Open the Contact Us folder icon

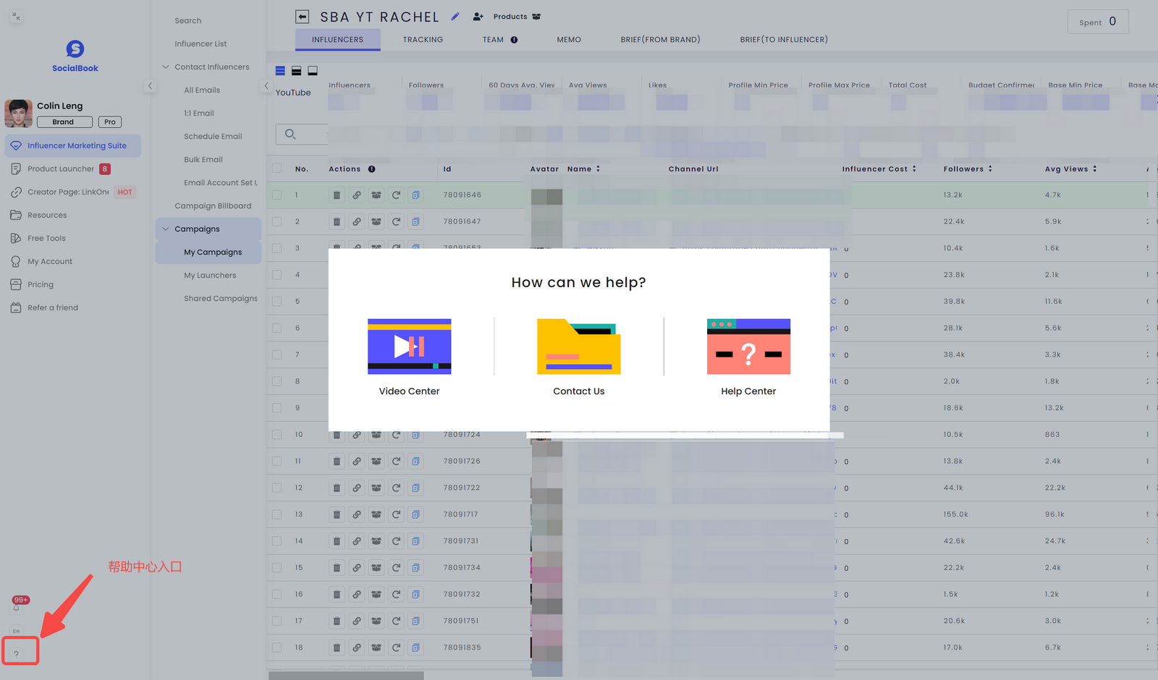(x=579, y=347)
